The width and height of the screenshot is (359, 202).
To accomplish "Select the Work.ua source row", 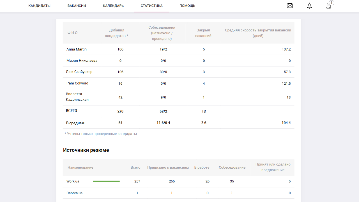I will click(x=73, y=182).
